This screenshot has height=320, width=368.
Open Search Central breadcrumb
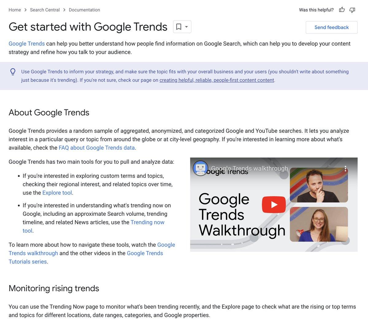45,10
